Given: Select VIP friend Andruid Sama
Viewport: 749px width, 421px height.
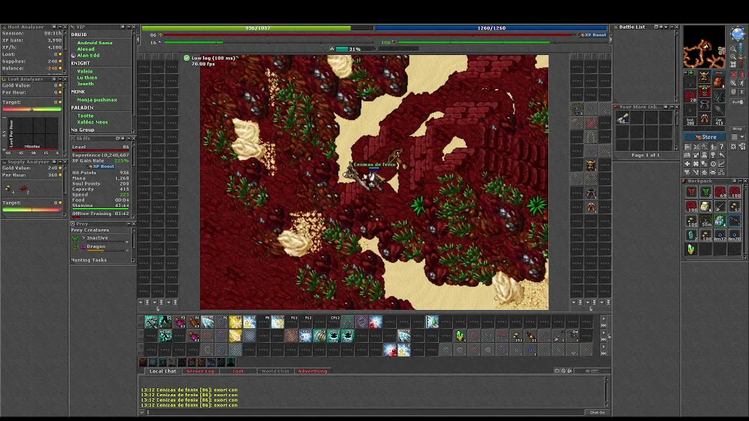Looking at the screenshot, I should (x=95, y=43).
